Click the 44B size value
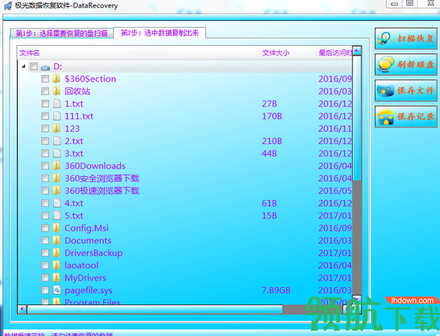 point(269,154)
